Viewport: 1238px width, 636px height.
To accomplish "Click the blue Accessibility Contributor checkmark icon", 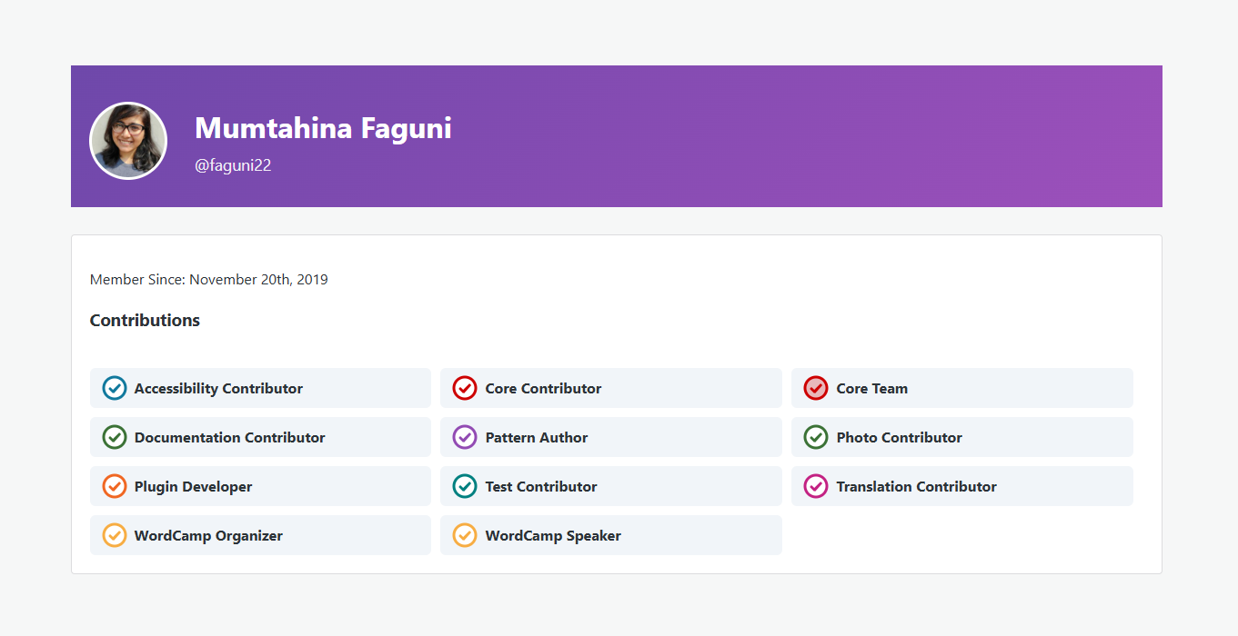I will click(x=114, y=388).
